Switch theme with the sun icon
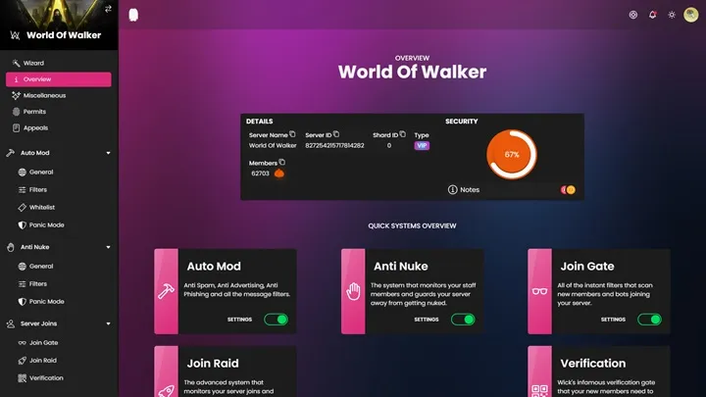 672,15
